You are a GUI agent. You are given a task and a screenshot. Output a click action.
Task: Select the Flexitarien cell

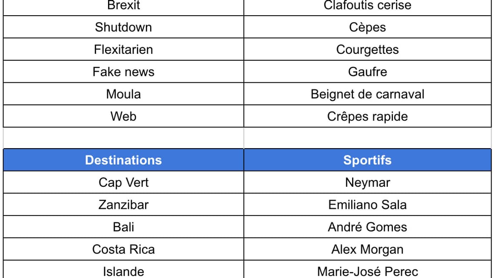click(x=123, y=50)
